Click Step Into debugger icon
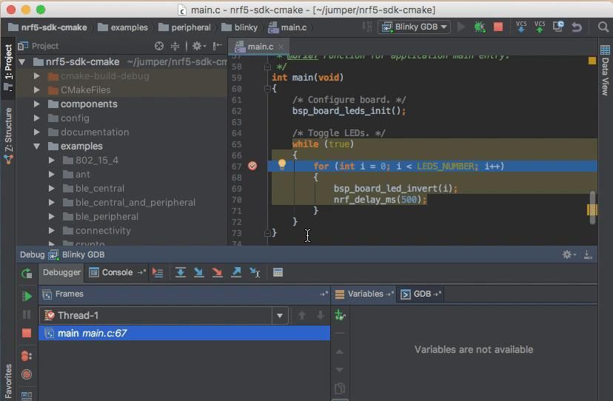Viewport: 613px width, 401px height. tap(198, 272)
